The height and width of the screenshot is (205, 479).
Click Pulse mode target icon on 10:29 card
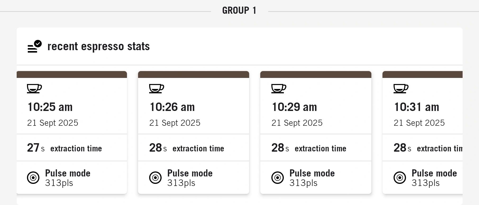[278, 178]
